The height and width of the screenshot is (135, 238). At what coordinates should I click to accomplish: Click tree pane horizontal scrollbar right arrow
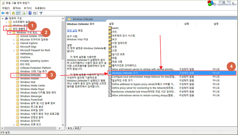pos(59,128)
